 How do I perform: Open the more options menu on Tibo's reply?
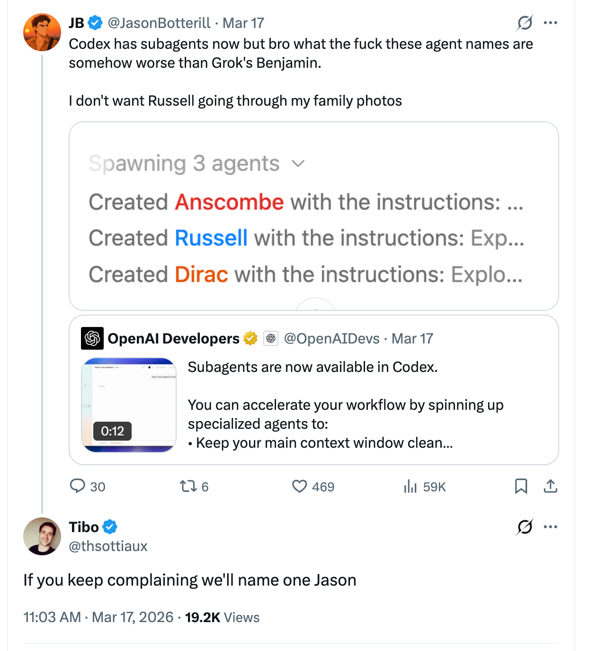(x=551, y=527)
